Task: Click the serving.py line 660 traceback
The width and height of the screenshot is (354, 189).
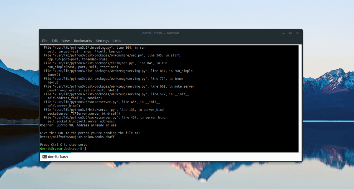Action: pos(119,86)
